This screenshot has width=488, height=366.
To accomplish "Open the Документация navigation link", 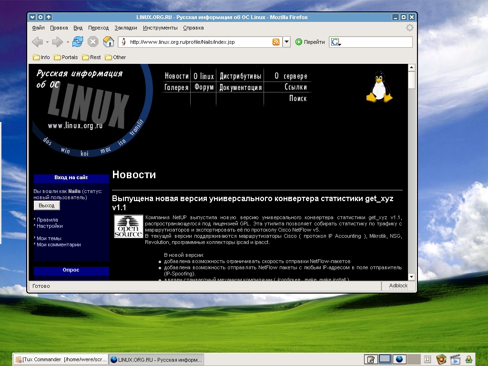I will pos(240,87).
